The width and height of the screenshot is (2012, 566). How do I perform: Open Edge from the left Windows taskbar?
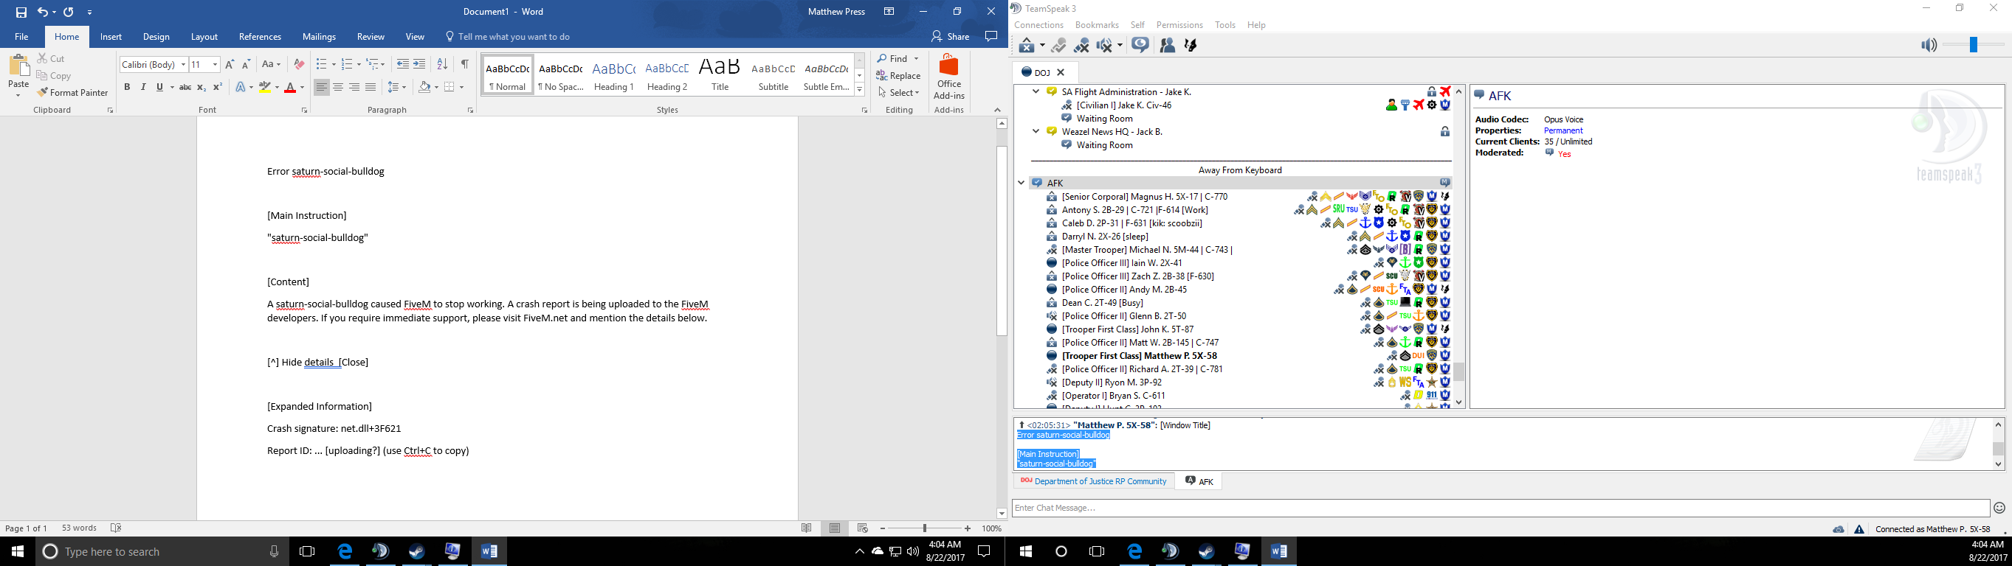pos(345,551)
